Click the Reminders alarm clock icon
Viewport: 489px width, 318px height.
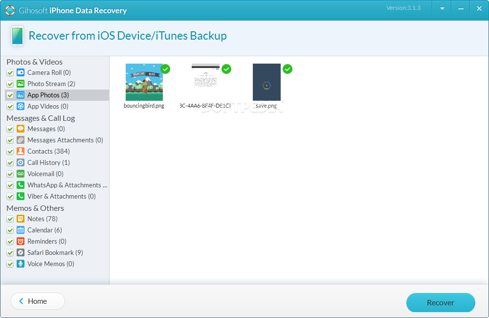click(x=21, y=241)
